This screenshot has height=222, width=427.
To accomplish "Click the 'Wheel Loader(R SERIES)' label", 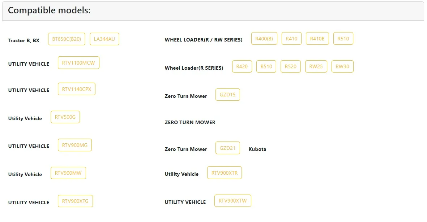I will tap(194, 68).
